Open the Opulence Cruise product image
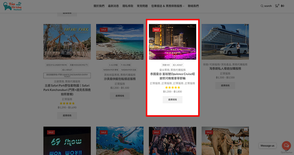Image resolution: width=294 pixels, height=155 pixels. pyautogui.click(x=173, y=42)
